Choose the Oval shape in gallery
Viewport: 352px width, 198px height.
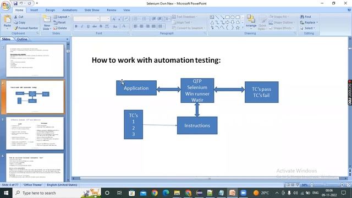coord(233,17)
